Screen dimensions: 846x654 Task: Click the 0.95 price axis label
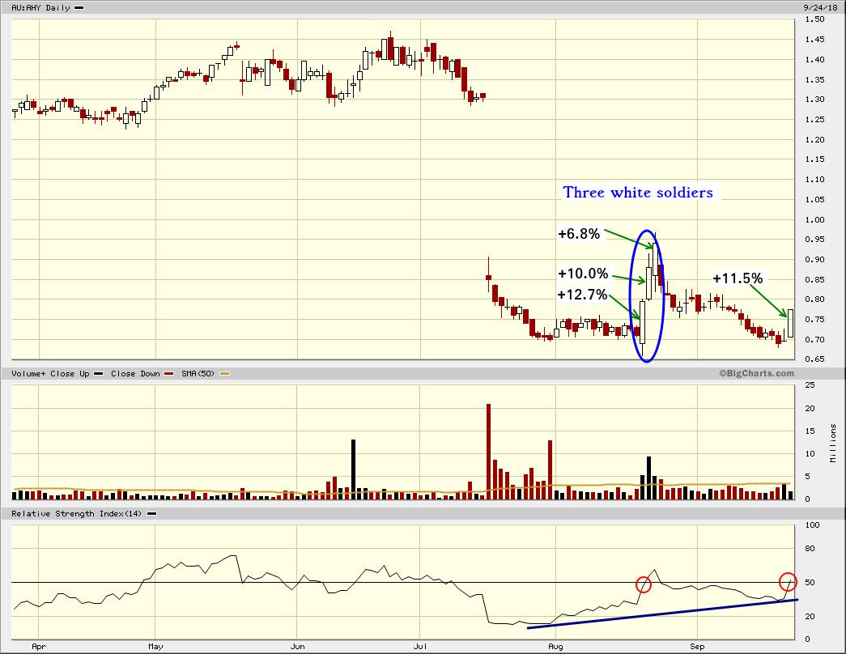point(814,239)
